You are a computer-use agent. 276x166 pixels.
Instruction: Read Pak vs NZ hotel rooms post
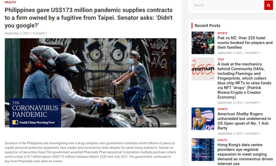click(x=245, y=43)
